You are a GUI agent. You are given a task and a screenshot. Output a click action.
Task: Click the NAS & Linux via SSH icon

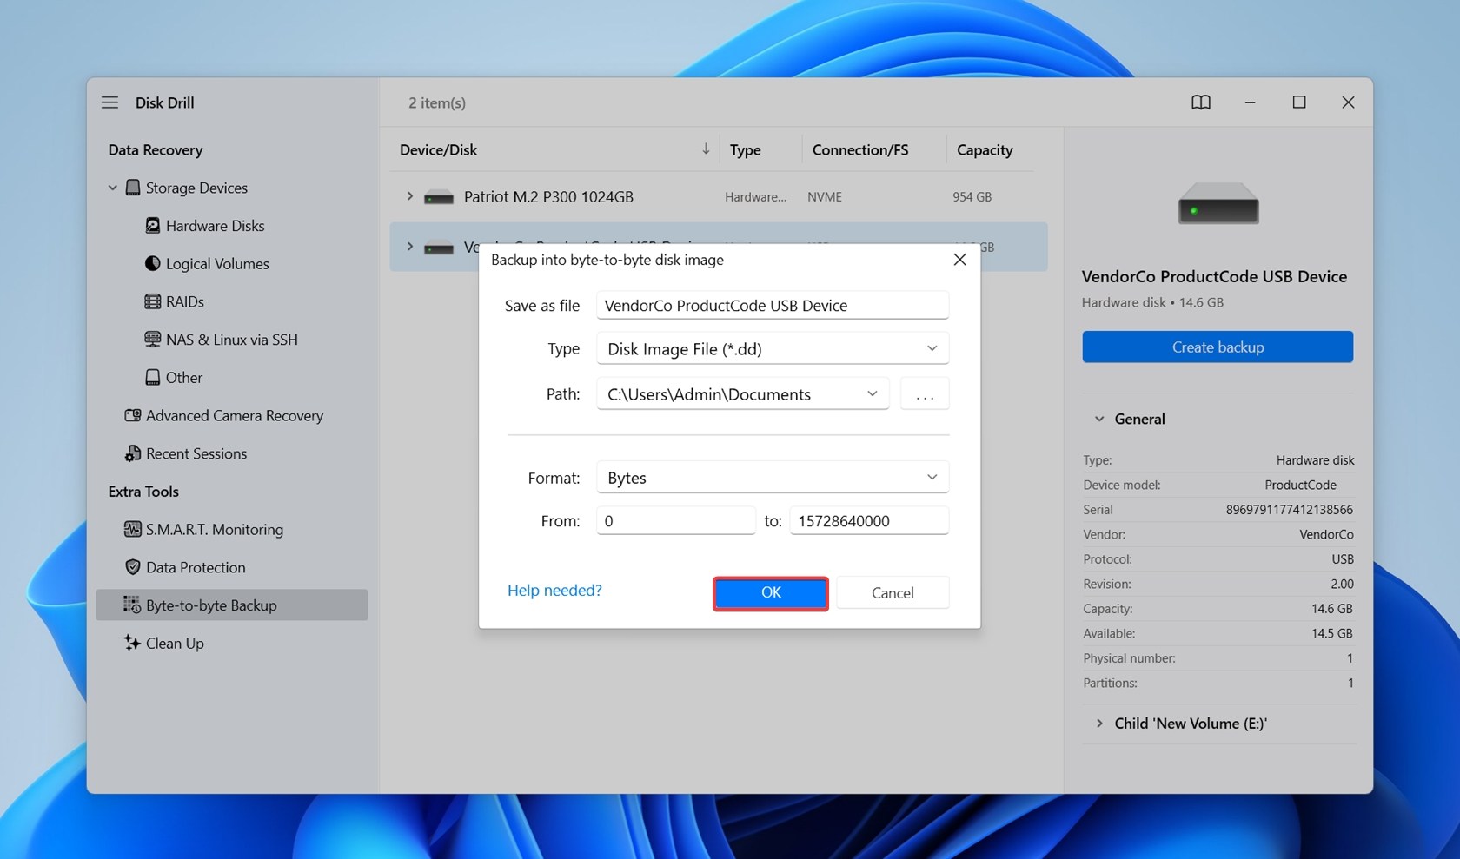[152, 339]
